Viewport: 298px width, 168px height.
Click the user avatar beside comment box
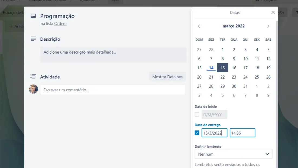coord(33,89)
